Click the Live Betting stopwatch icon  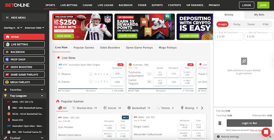click(7, 44)
